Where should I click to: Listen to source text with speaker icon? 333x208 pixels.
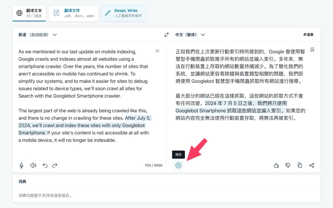[x=33, y=165]
